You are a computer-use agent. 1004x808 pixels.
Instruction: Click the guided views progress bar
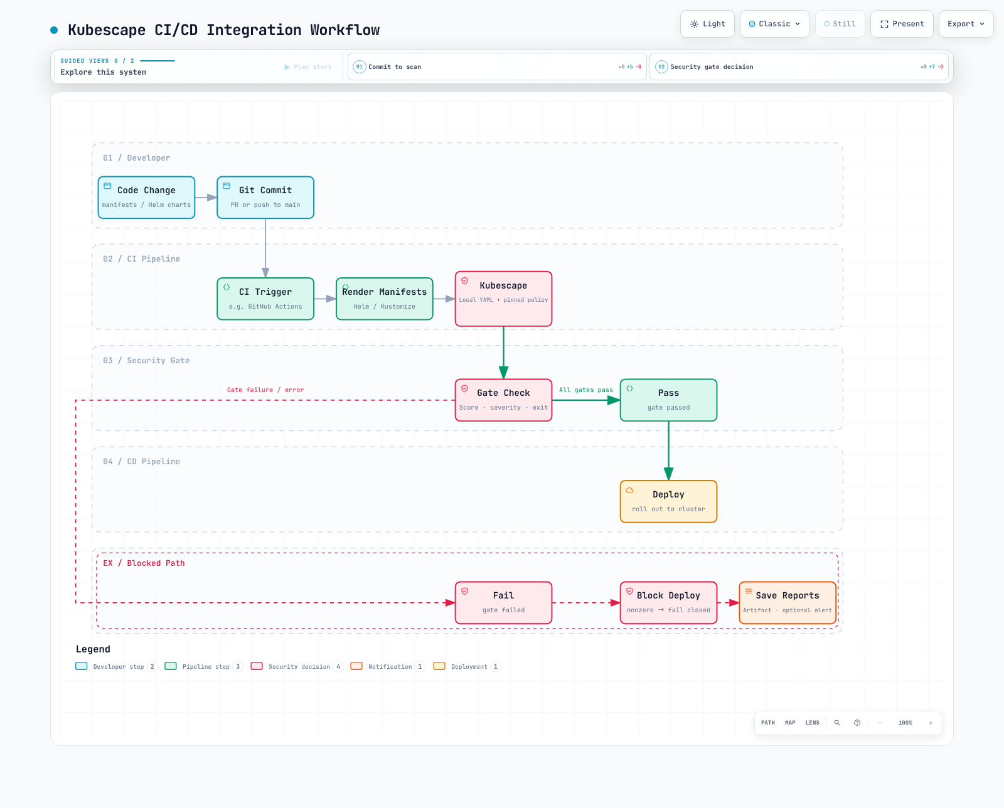(x=158, y=61)
